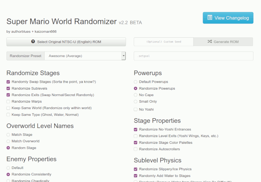Image resolution: width=261 pixels, height=182 pixels.
Task: Check the Keep Same World option
Action: pyautogui.click(x=8, y=108)
